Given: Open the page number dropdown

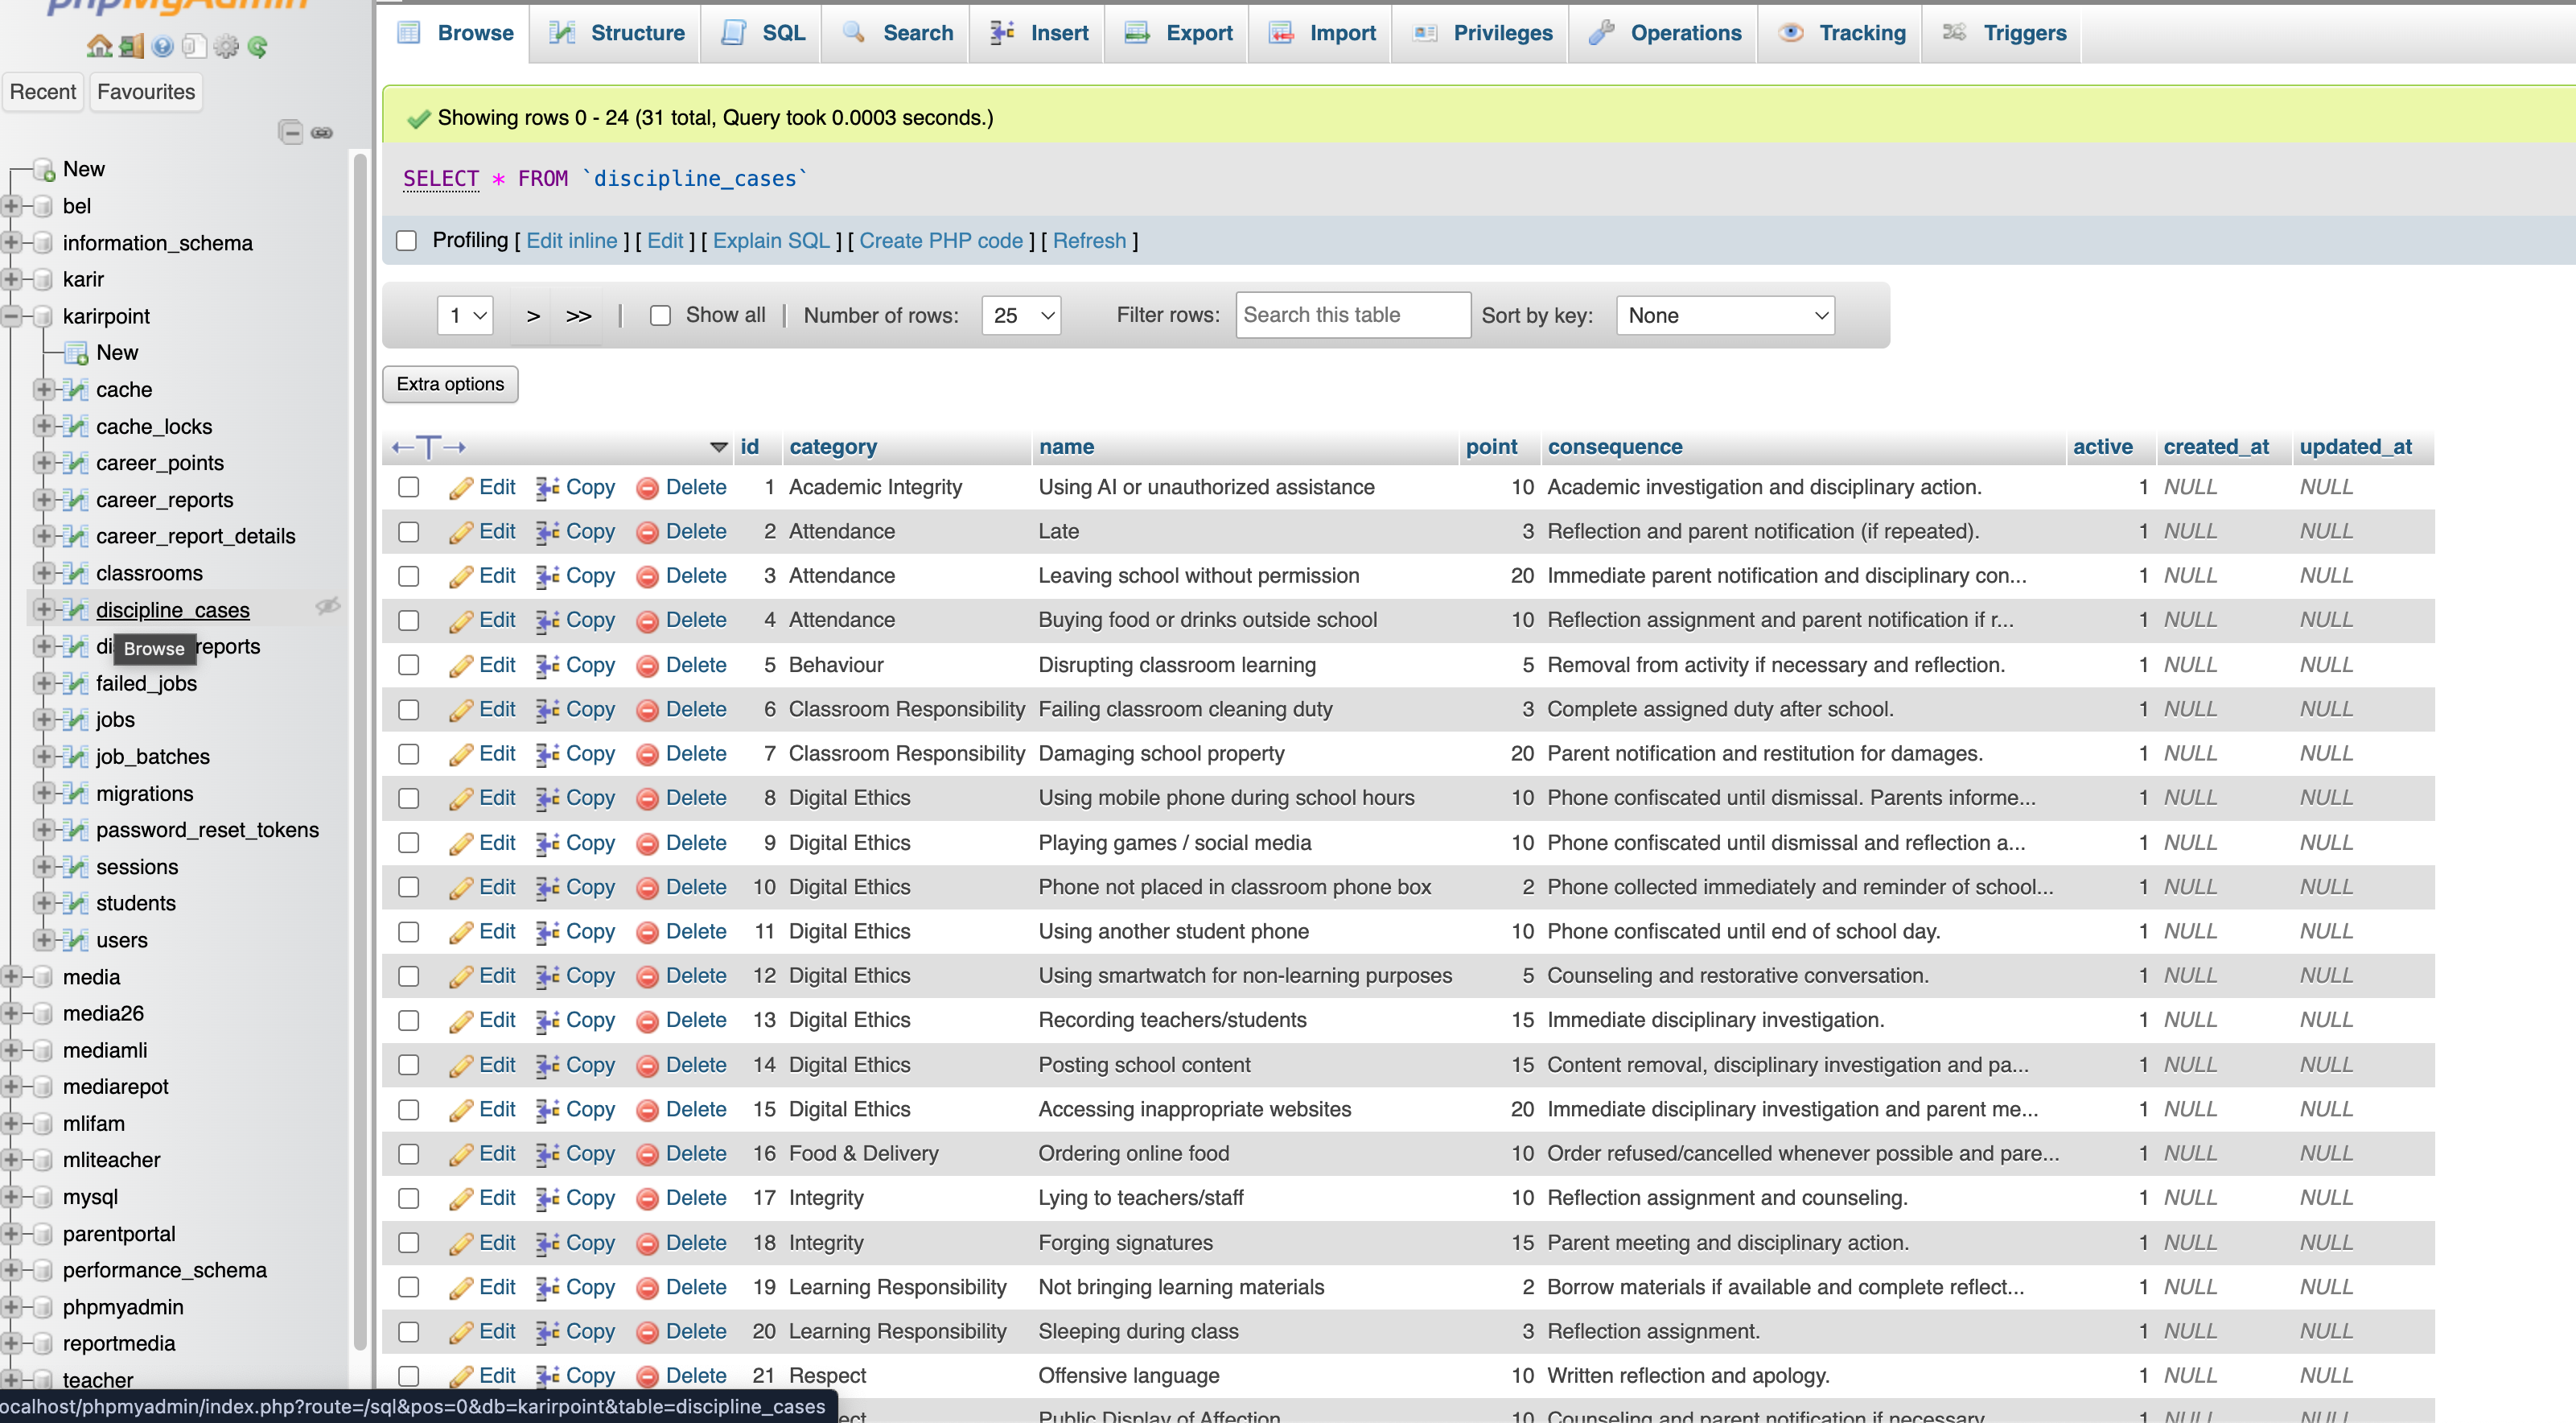Looking at the screenshot, I should 466,316.
